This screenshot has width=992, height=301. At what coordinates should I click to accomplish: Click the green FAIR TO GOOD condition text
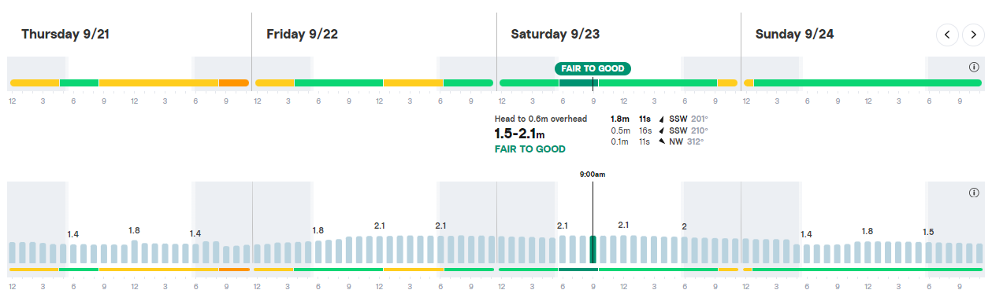529,149
